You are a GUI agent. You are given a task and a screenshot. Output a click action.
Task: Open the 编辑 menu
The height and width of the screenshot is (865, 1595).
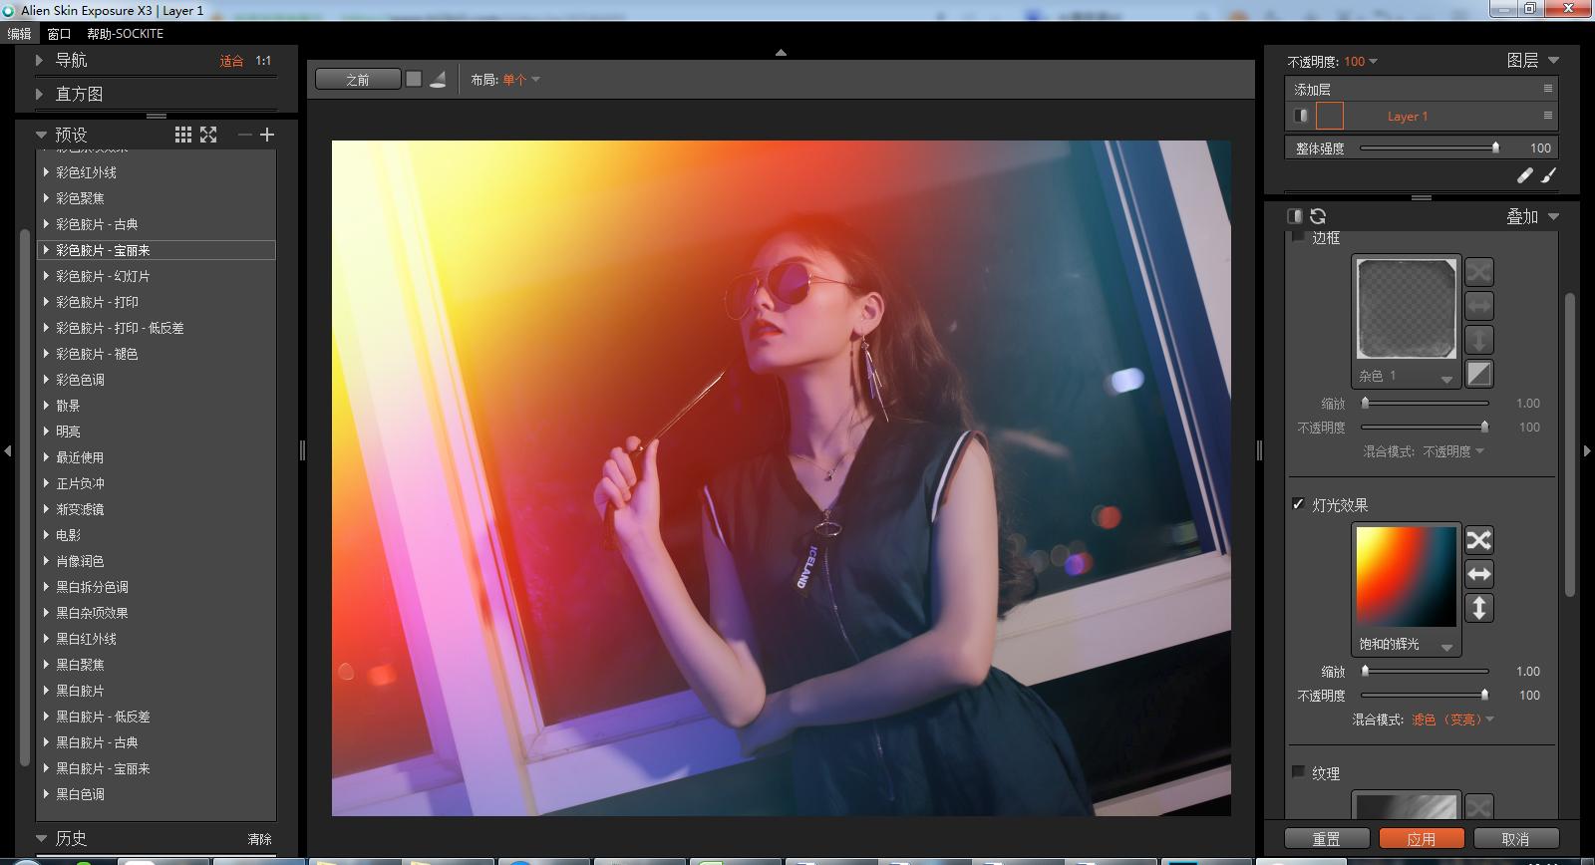tap(19, 34)
